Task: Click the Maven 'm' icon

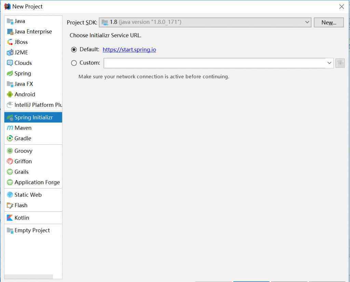Action: pyautogui.click(x=10, y=128)
